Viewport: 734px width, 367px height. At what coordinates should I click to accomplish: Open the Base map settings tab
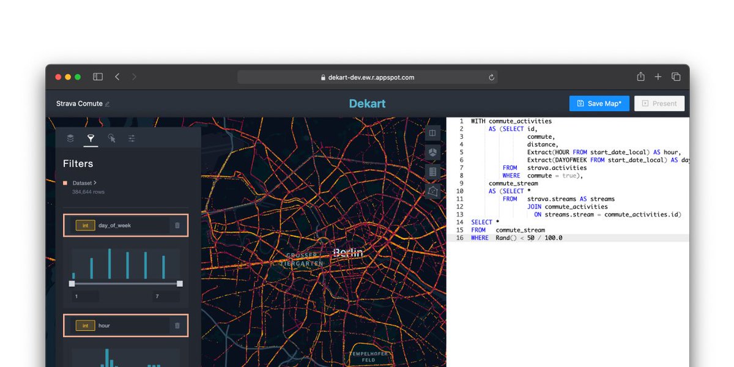(132, 138)
